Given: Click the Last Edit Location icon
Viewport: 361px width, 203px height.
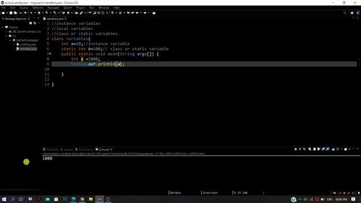Looking at the screenshot, I should tap(128, 13).
